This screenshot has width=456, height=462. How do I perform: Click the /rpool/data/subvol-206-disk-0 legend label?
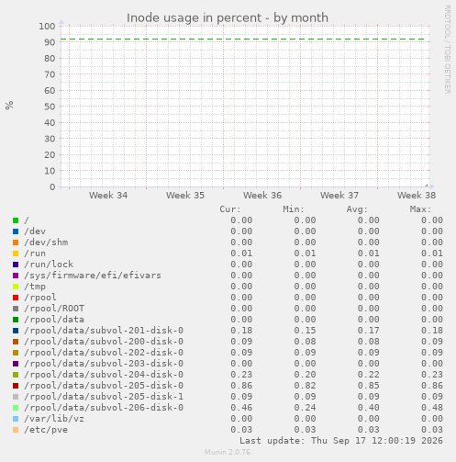[x=104, y=408]
